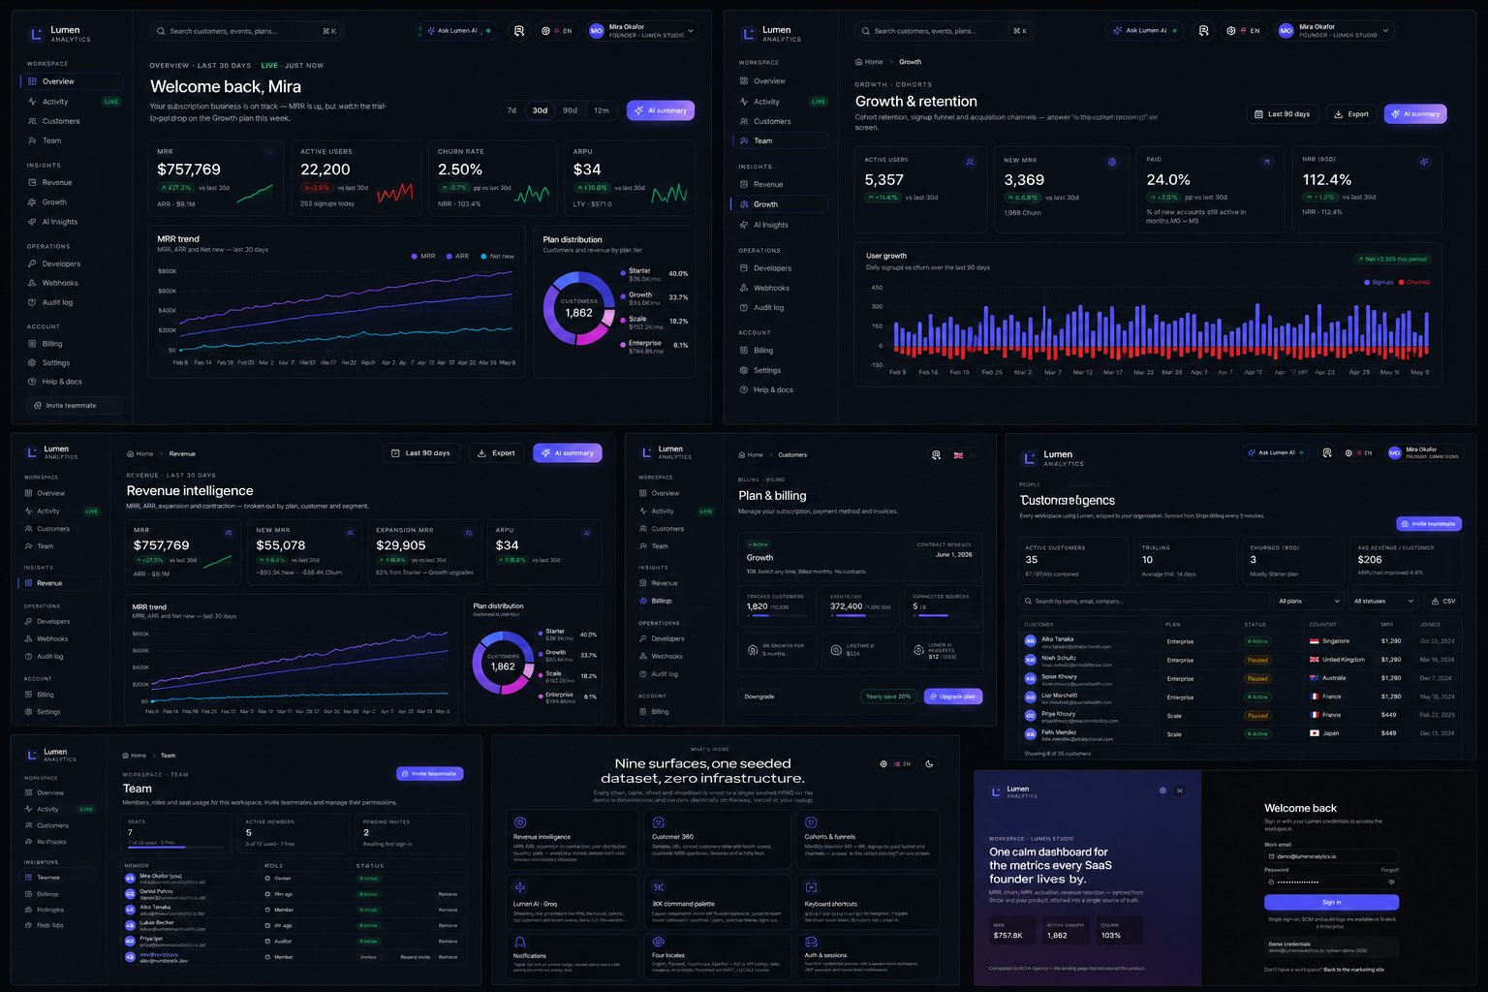This screenshot has width=1488, height=992.
Task: Open notifications inbox icon in Overview panel header
Action: pyautogui.click(x=519, y=31)
